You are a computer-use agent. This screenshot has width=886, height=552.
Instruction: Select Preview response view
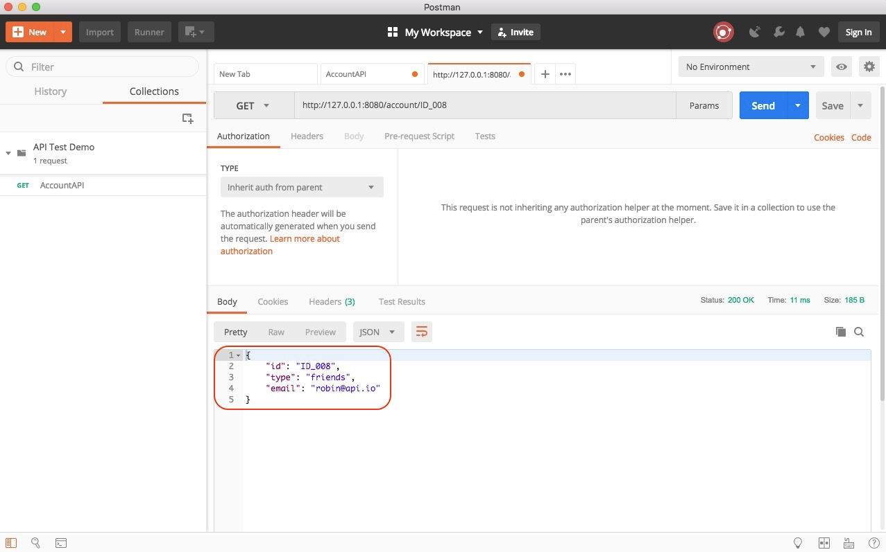[321, 332]
